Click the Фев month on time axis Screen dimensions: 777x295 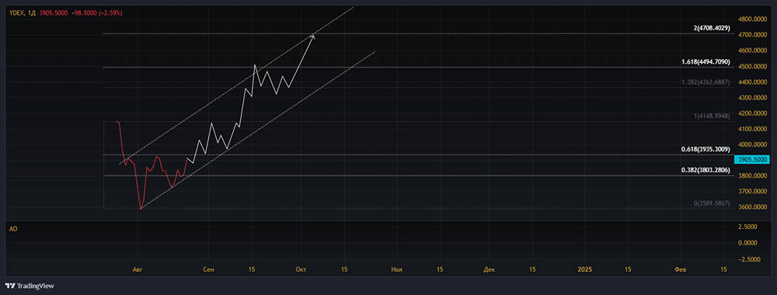681,269
